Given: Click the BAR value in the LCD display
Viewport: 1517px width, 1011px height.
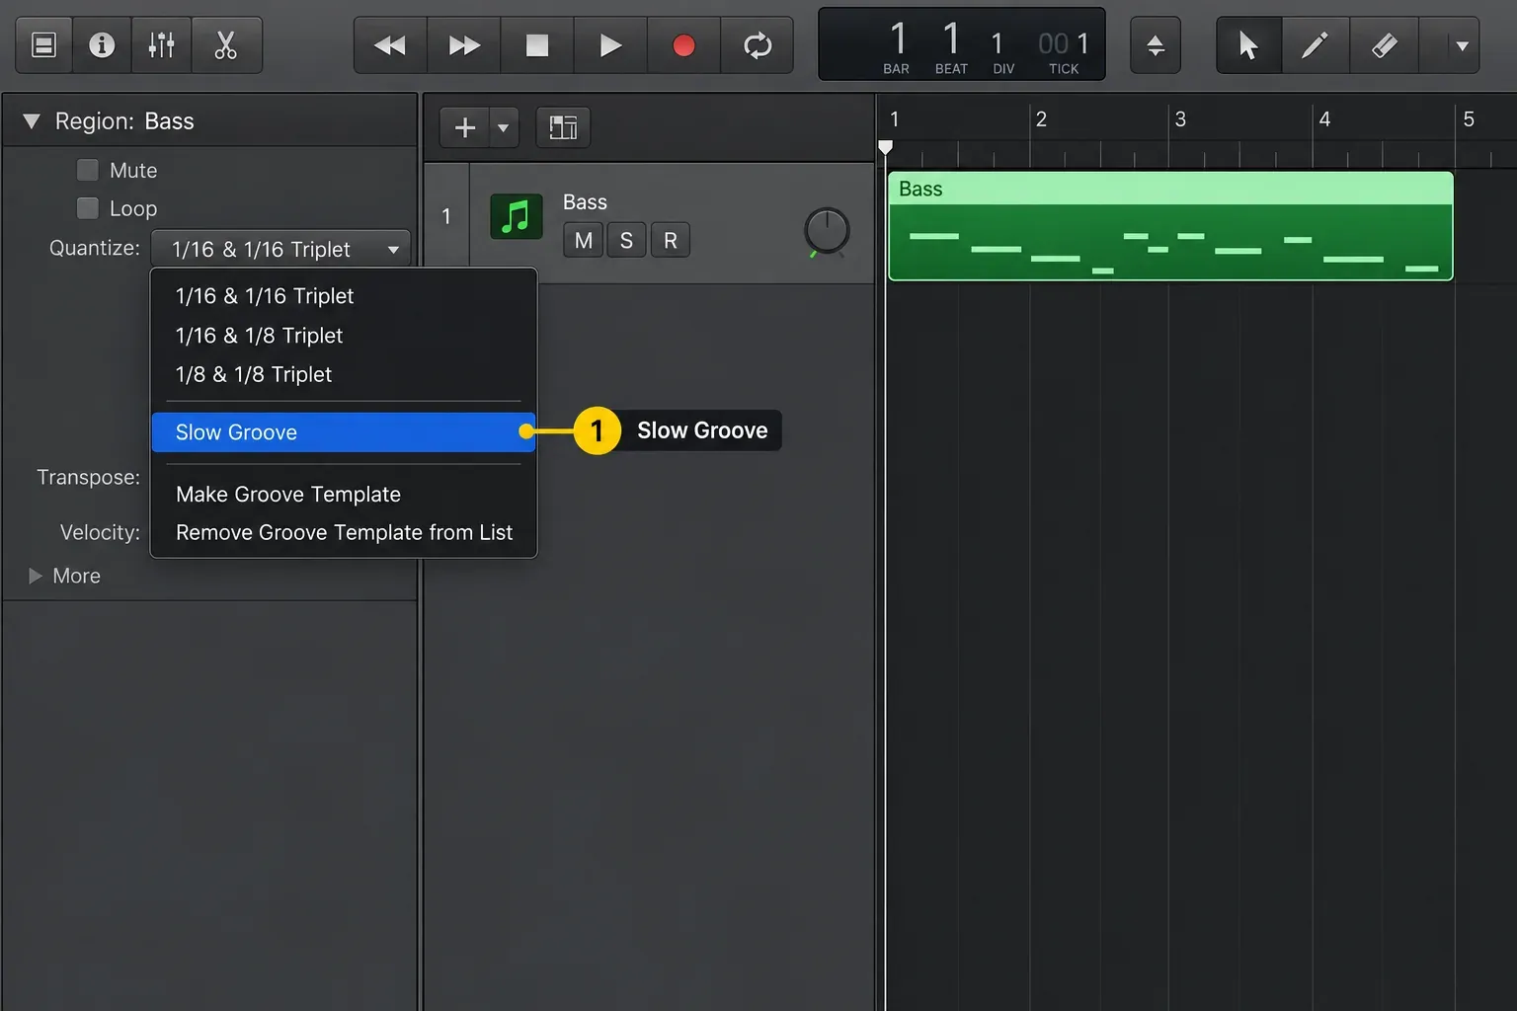Looking at the screenshot, I should point(898,39).
